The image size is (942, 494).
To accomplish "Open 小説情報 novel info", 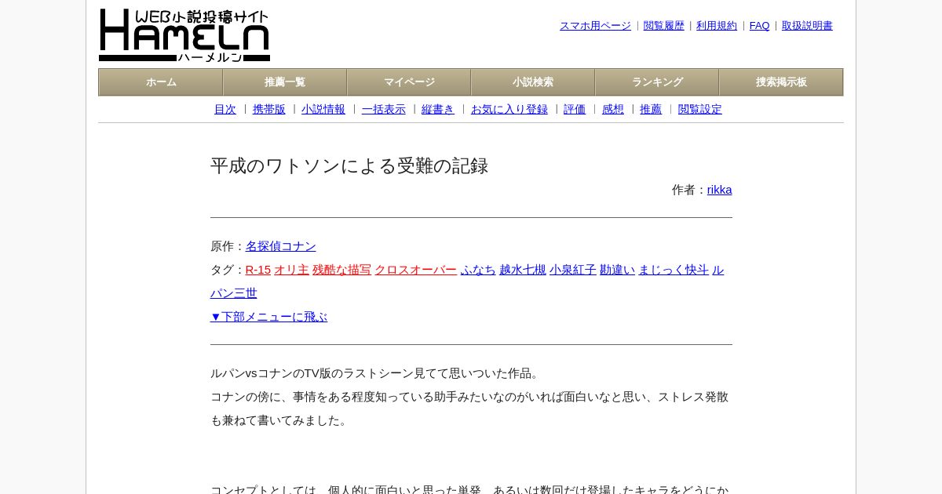I will (x=323, y=110).
